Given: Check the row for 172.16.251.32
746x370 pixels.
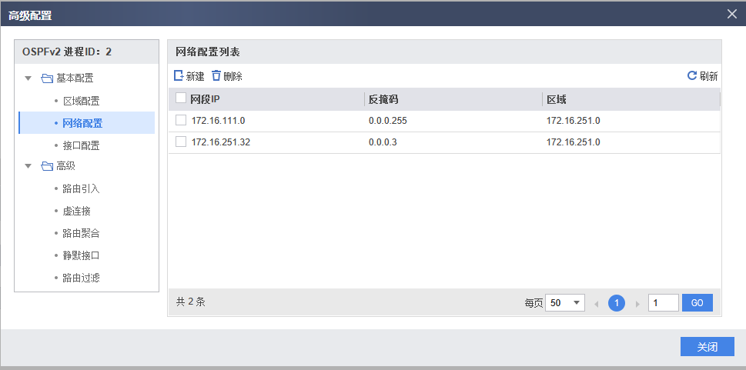Looking at the screenshot, I should [181, 142].
